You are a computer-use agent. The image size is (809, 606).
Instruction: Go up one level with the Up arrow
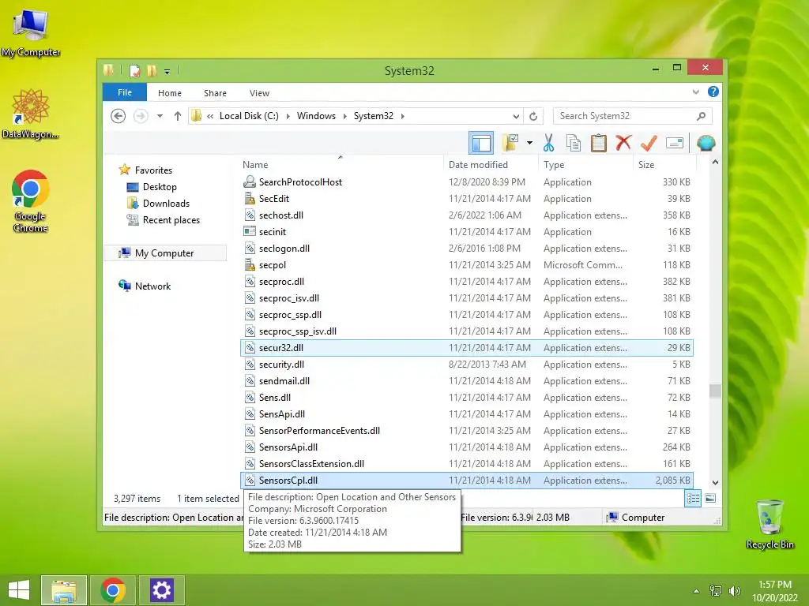178,116
